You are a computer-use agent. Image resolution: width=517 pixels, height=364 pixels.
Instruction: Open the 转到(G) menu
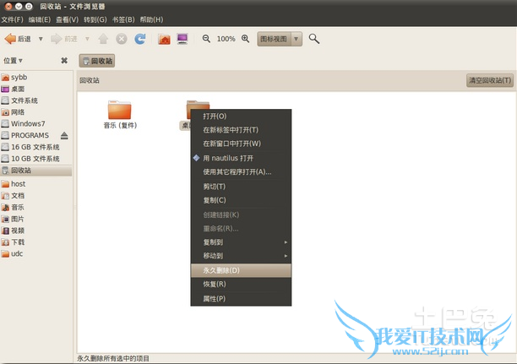95,19
